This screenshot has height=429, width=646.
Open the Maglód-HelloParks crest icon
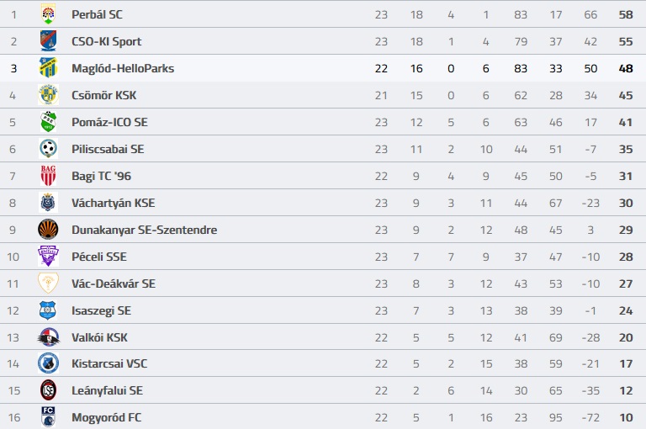(48, 68)
